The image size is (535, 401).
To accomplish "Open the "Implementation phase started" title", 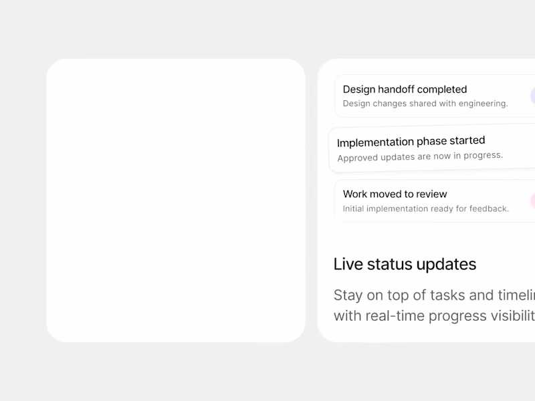I will point(411,142).
